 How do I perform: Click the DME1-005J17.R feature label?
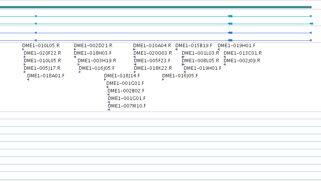(x=42, y=68)
